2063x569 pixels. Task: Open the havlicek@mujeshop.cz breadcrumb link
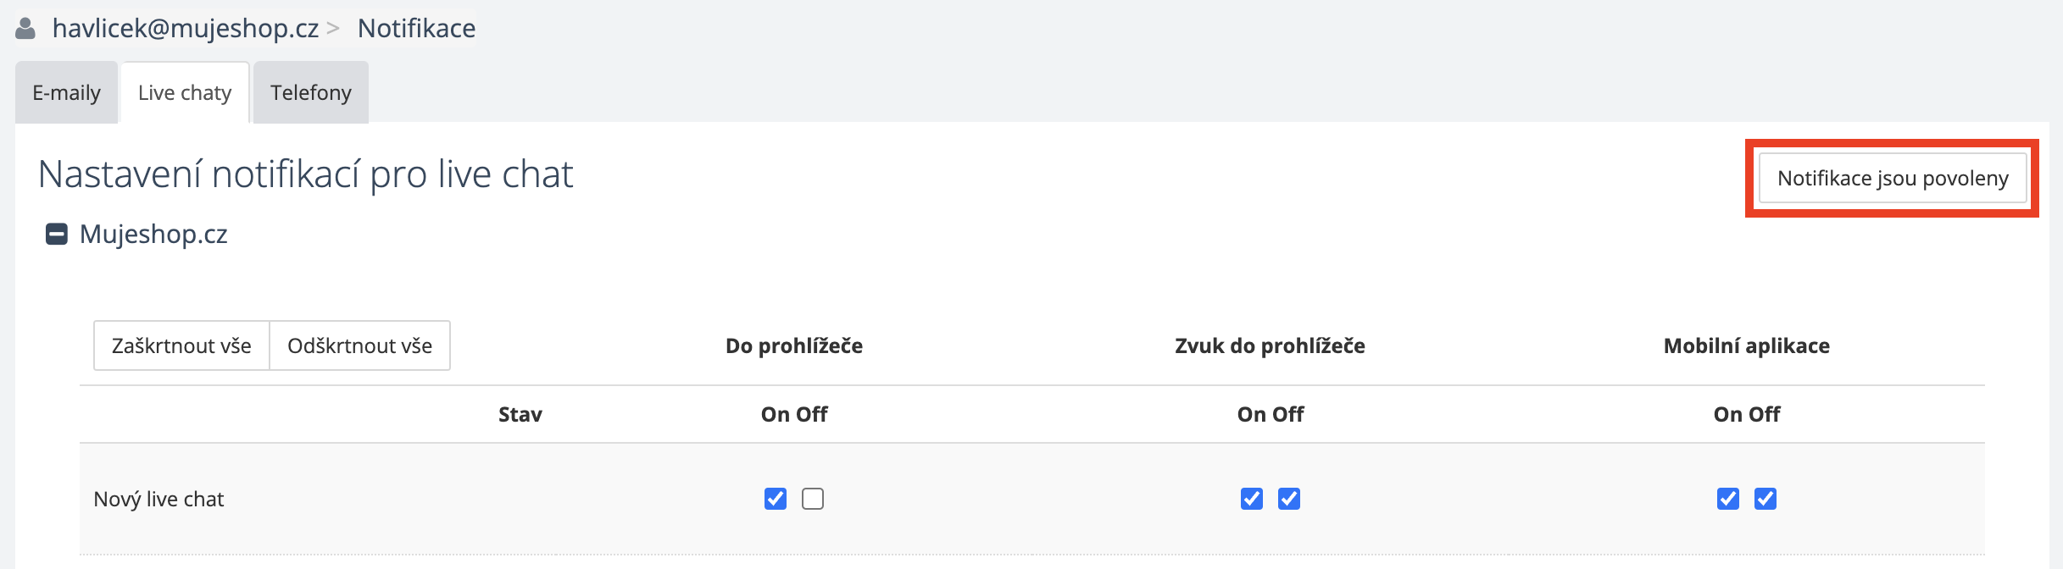tap(185, 29)
